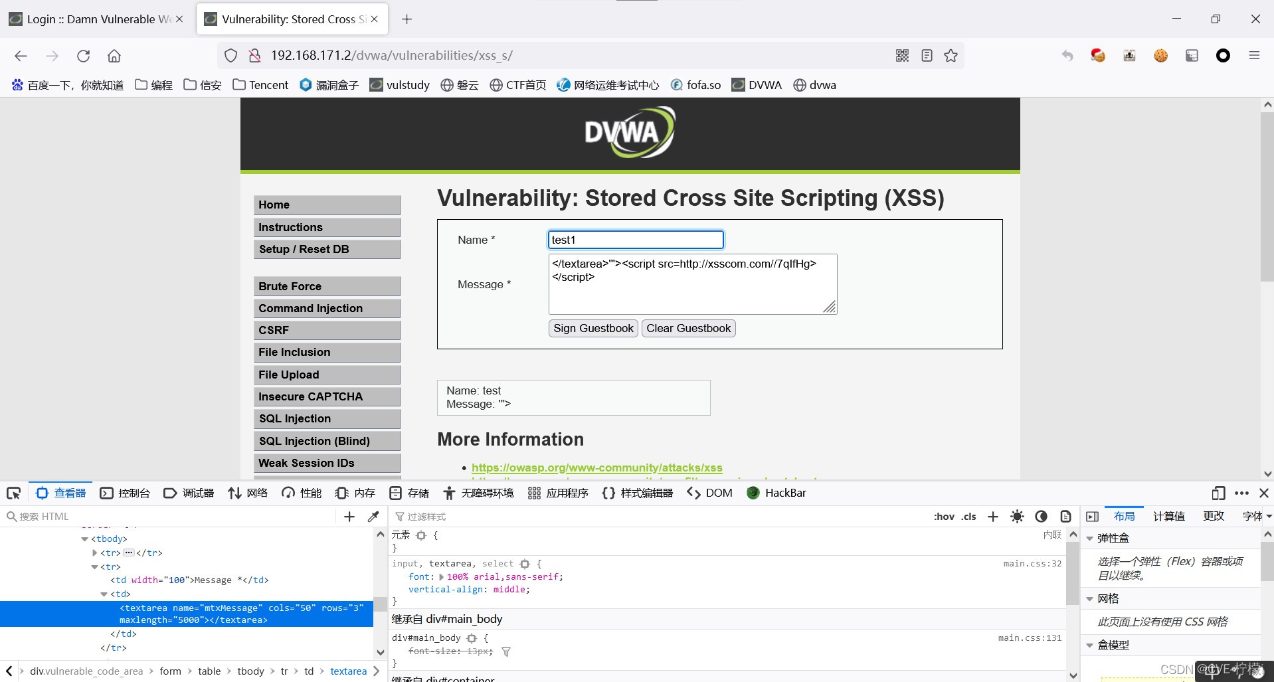The width and height of the screenshot is (1274, 682).
Task: Go to the browser Home page
Action: tap(114, 56)
